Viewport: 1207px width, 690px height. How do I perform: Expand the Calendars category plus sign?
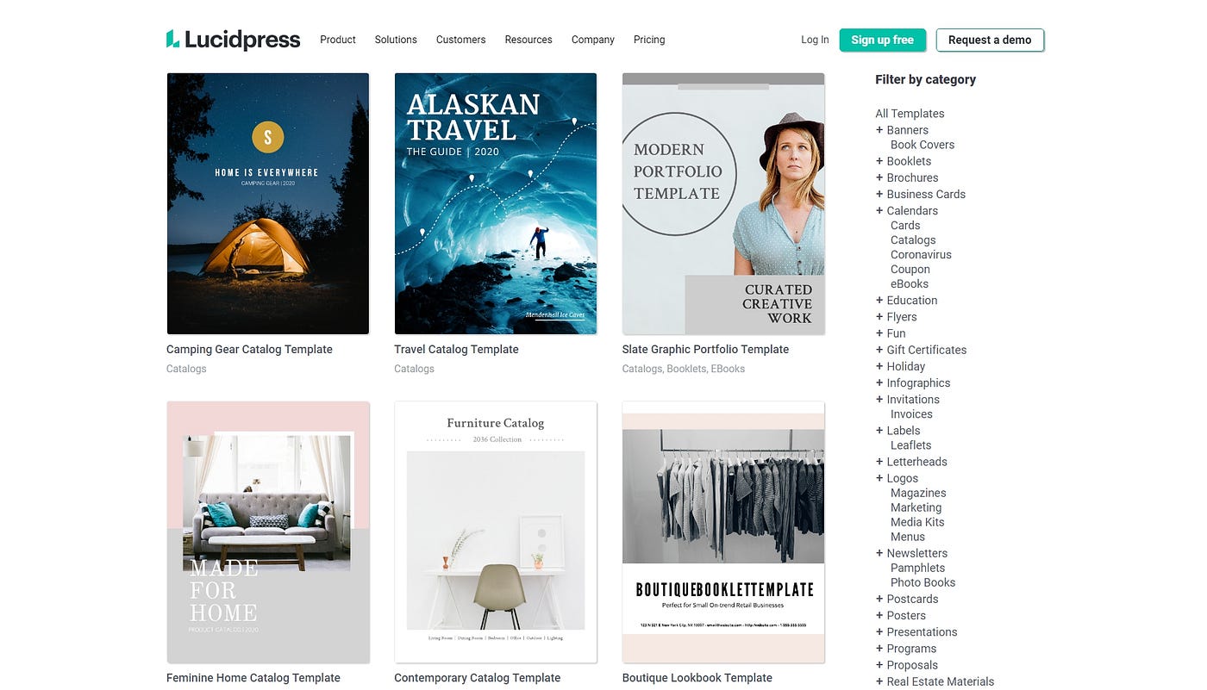(879, 210)
